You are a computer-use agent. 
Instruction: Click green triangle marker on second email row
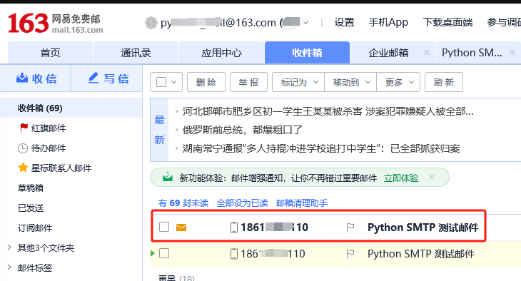(x=153, y=253)
